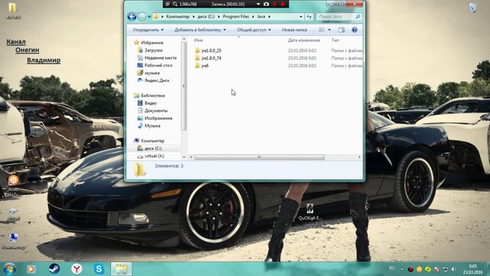Open Recycle Bin desktop icon
Screen dimensions: 490x276
(x=473, y=8)
